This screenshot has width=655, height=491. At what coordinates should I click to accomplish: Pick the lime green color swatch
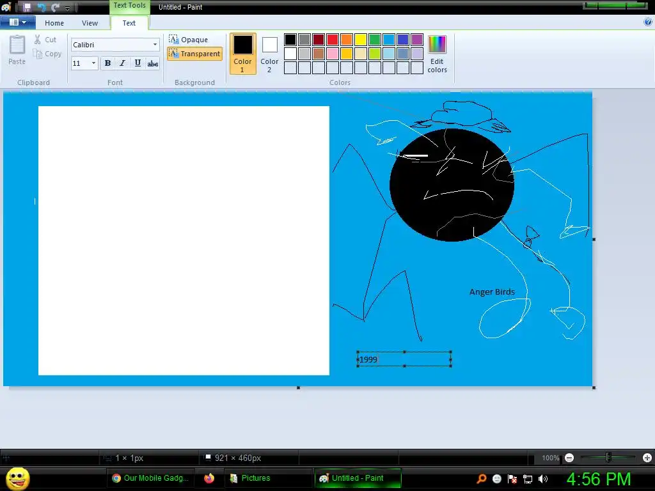pos(375,54)
